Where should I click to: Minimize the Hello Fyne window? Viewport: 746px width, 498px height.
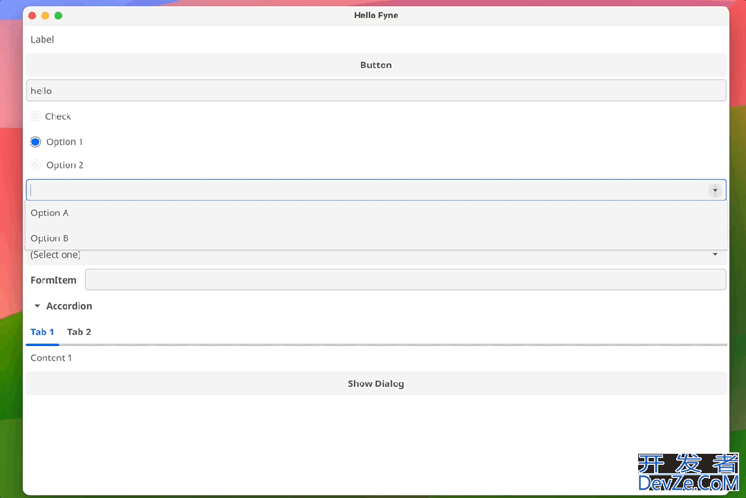coord(45,16)
